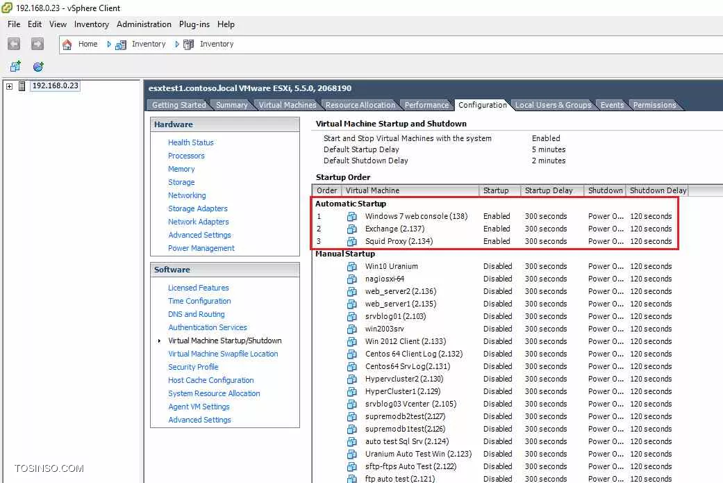
Task: Open Time Configuration link
Action: (199, 301)
